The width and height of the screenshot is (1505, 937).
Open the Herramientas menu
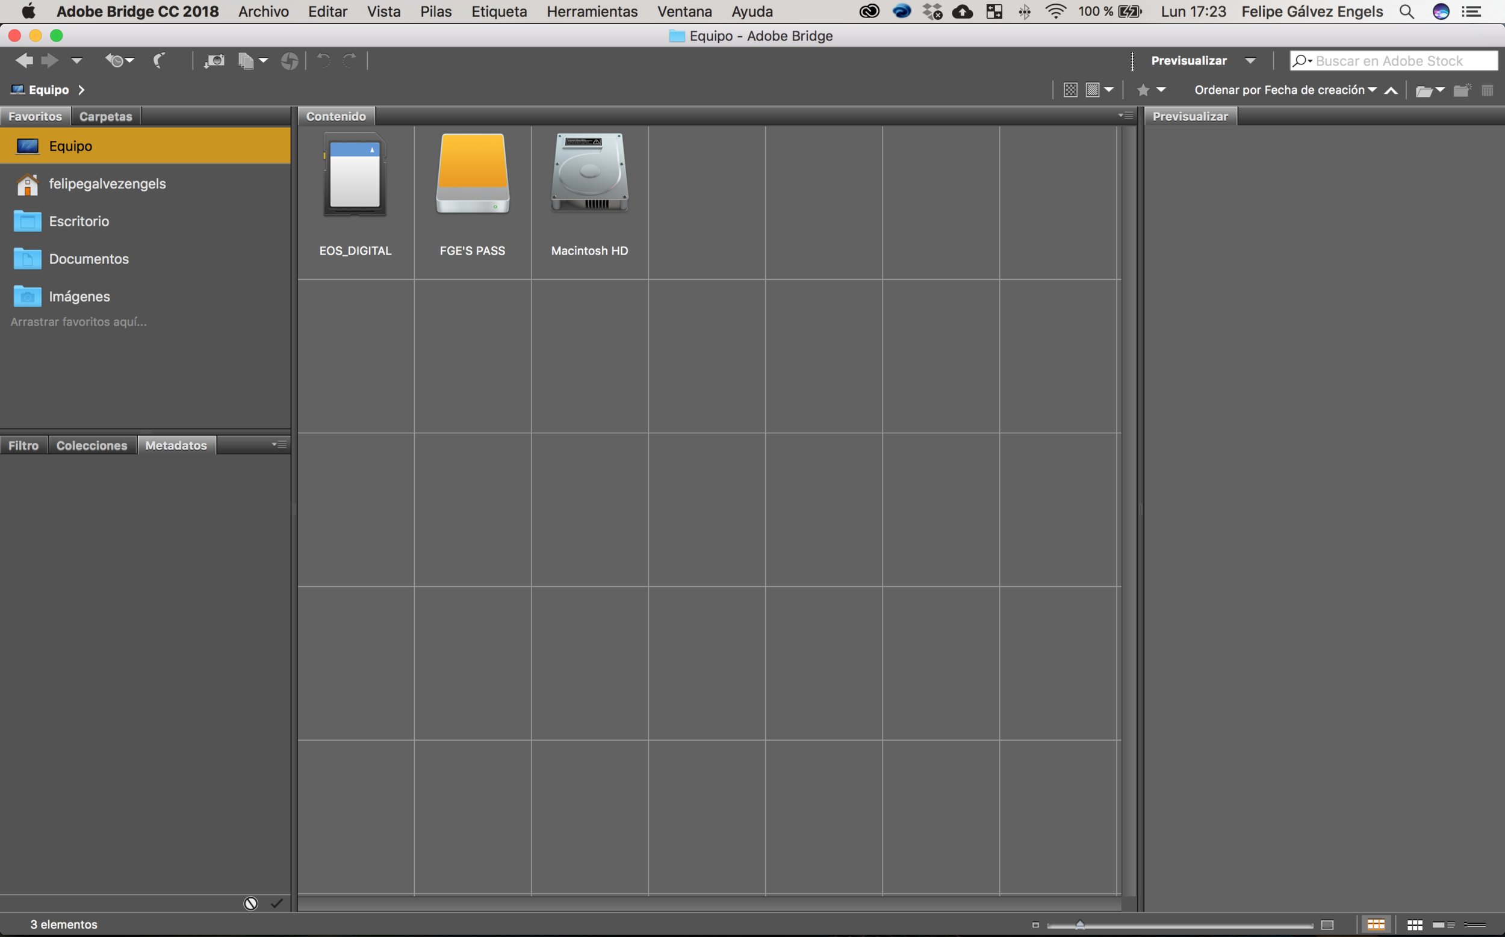point(591,12)
